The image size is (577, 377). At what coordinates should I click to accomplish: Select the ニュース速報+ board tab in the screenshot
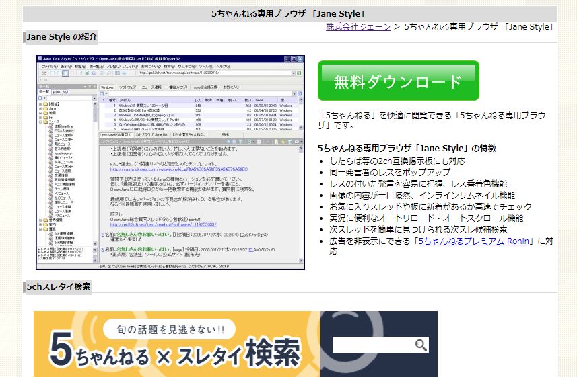[152, 87]
